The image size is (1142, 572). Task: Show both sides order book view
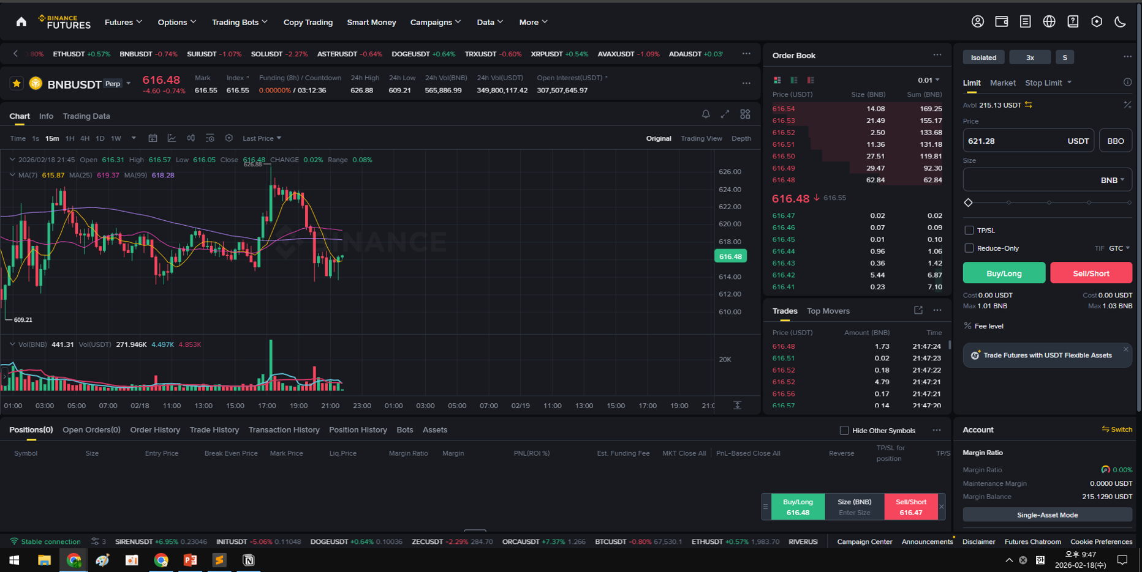777,80
